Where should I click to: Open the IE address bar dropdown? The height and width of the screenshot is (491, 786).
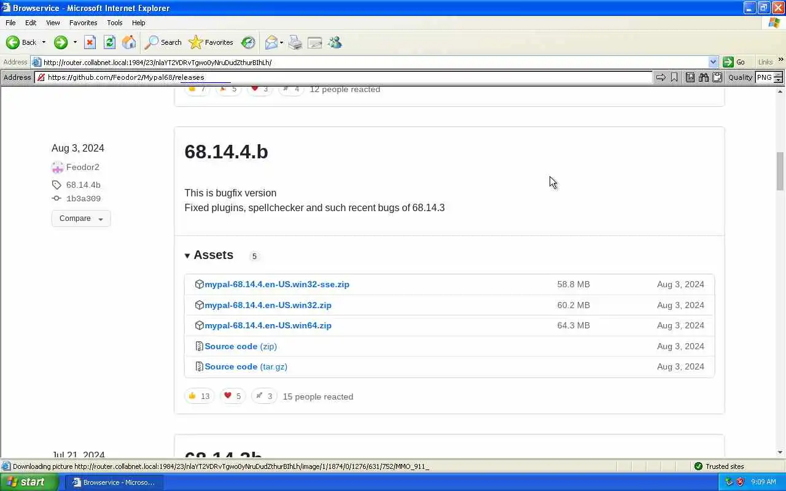(713, 62)
